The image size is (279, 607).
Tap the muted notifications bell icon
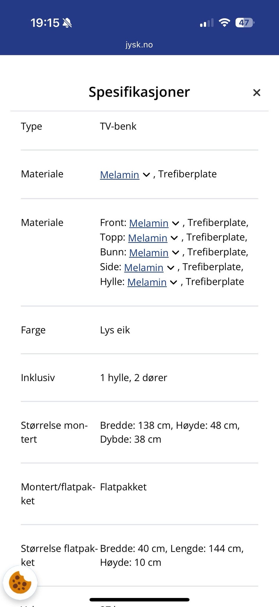[x=67, y=23]
